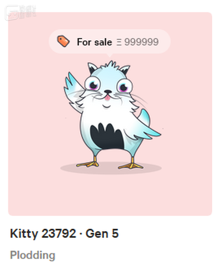Open the Kitty 23792 title link
Image resolution: width=217 pixels, height=271 pixels.
pos(43,233)
